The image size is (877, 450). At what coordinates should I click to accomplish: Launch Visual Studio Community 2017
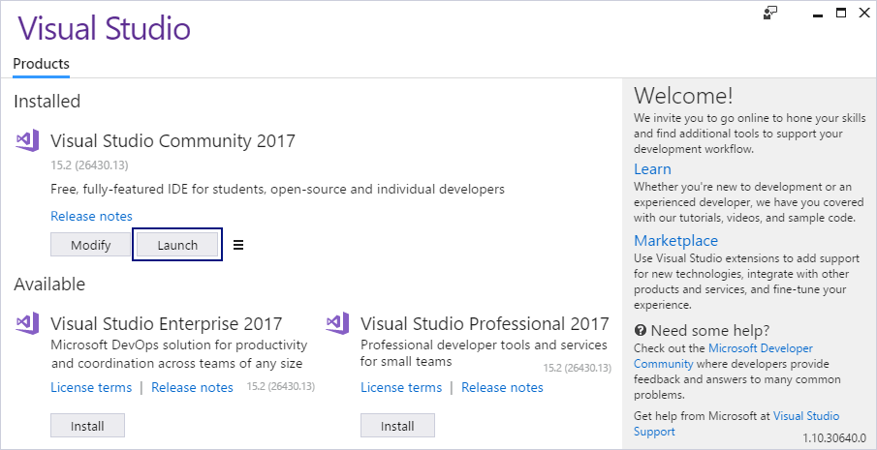(177, 245)
